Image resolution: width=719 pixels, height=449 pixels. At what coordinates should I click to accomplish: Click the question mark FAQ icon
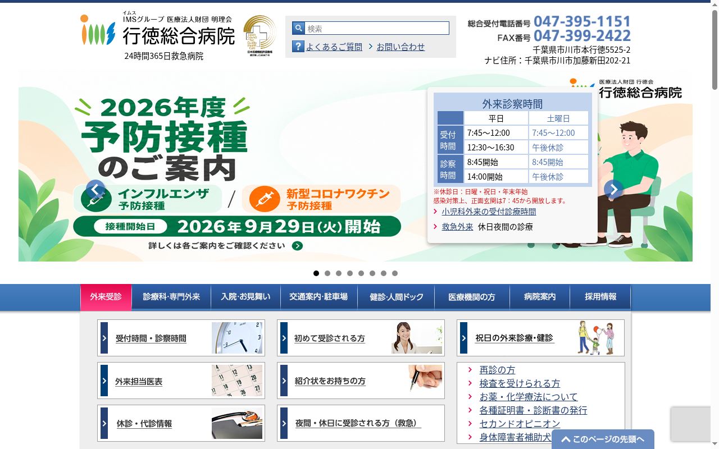coord(298,47)
